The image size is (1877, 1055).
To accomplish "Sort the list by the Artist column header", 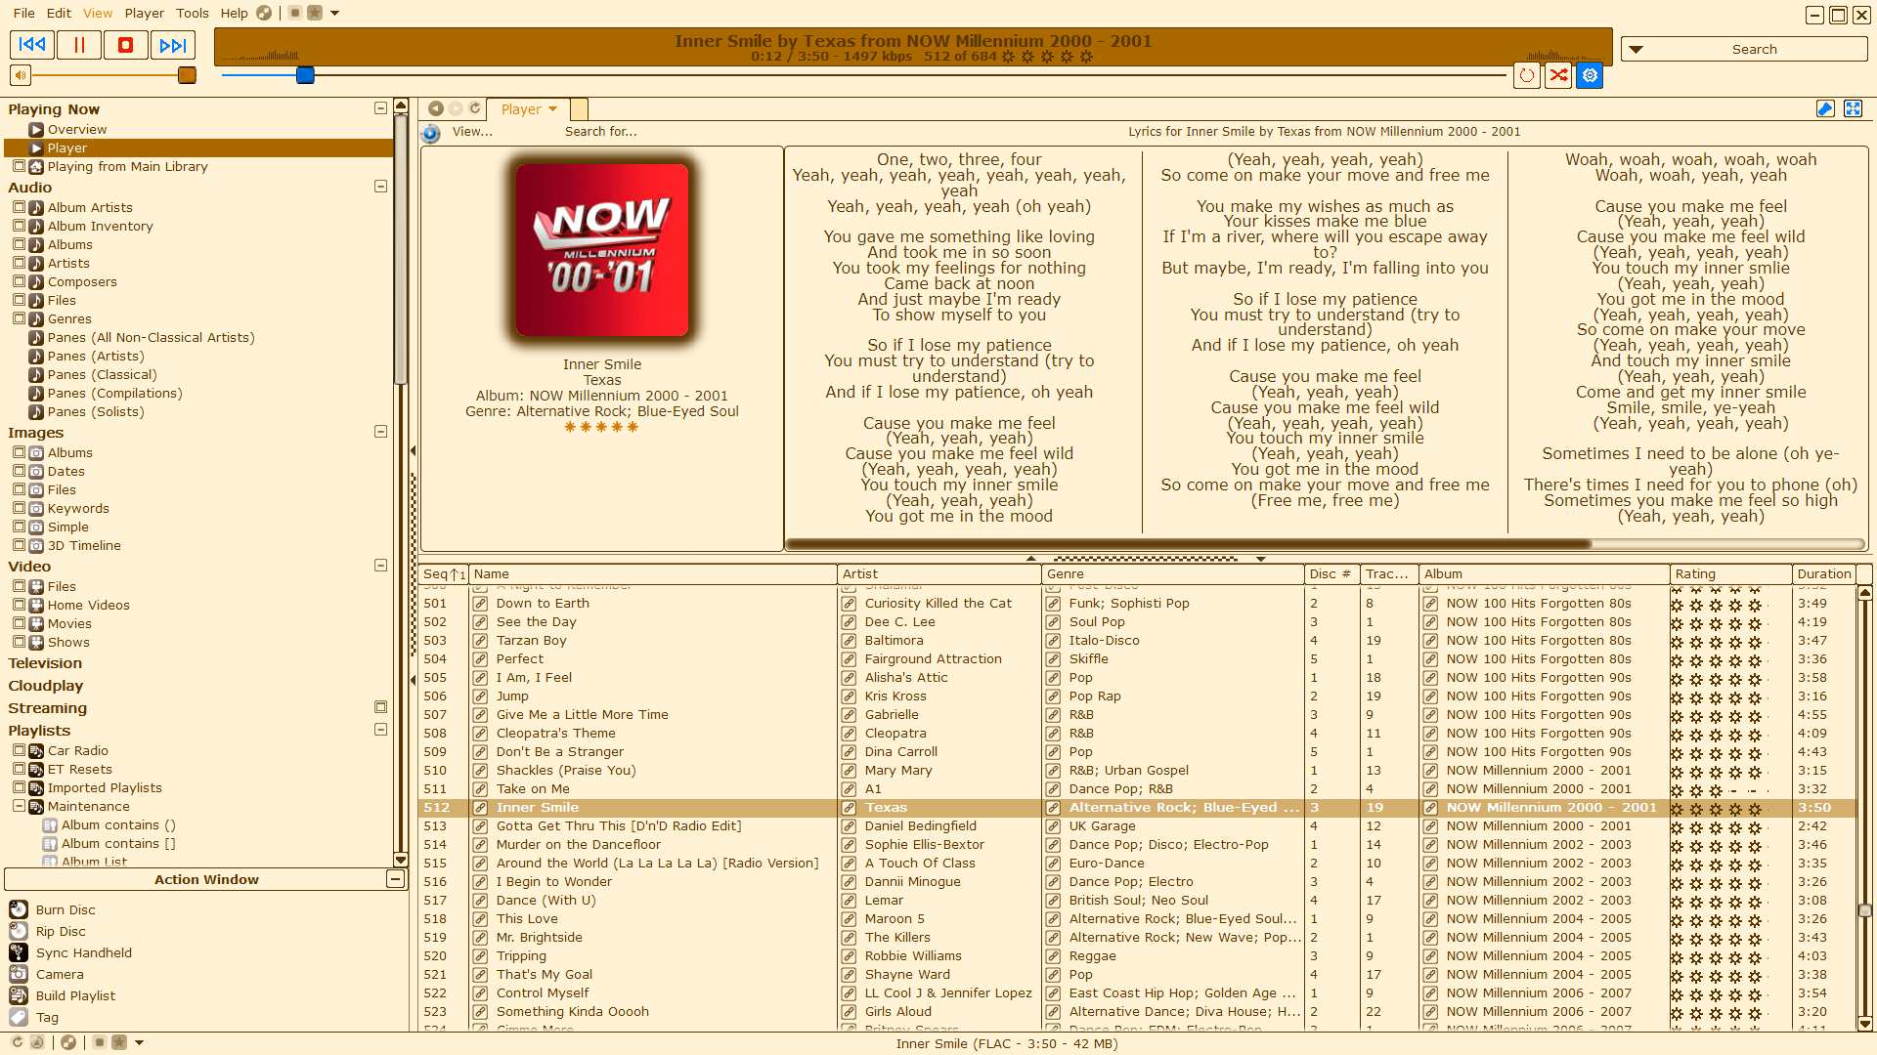I will [938, 574].
